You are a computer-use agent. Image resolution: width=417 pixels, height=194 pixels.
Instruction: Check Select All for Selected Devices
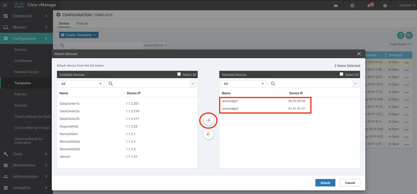pos(341,74)
